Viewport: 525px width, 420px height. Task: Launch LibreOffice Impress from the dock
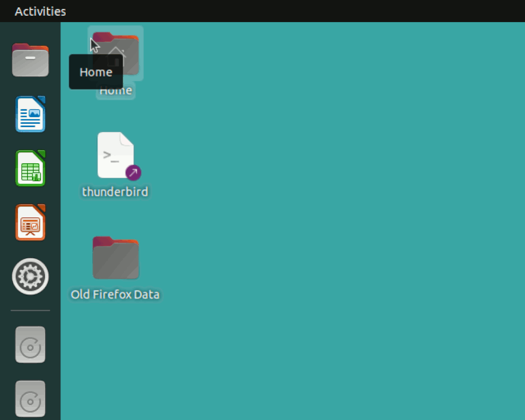pos(30,223)
